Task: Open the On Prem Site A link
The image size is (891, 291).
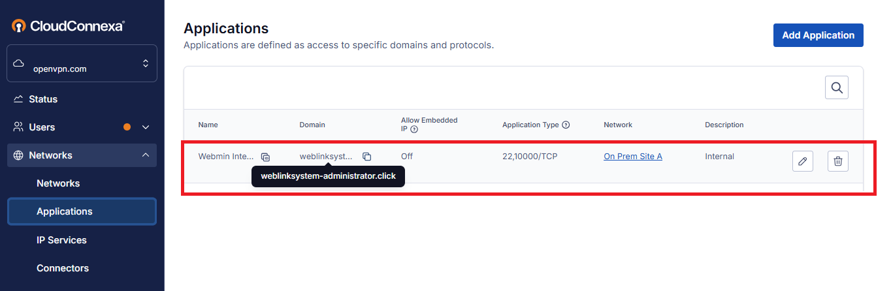Action: click(633, 157)
